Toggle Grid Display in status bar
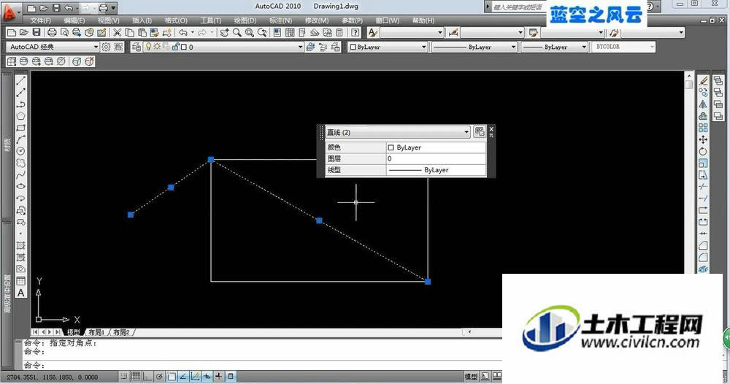This screenshot has width=730, height=384. coord(136,376)
